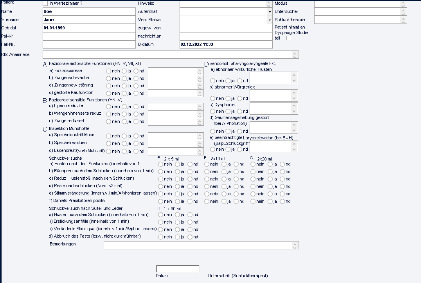
Task: Select 'ja' for Erstickungsanfälle in 90 ml test
Action: tap(178, 222)
